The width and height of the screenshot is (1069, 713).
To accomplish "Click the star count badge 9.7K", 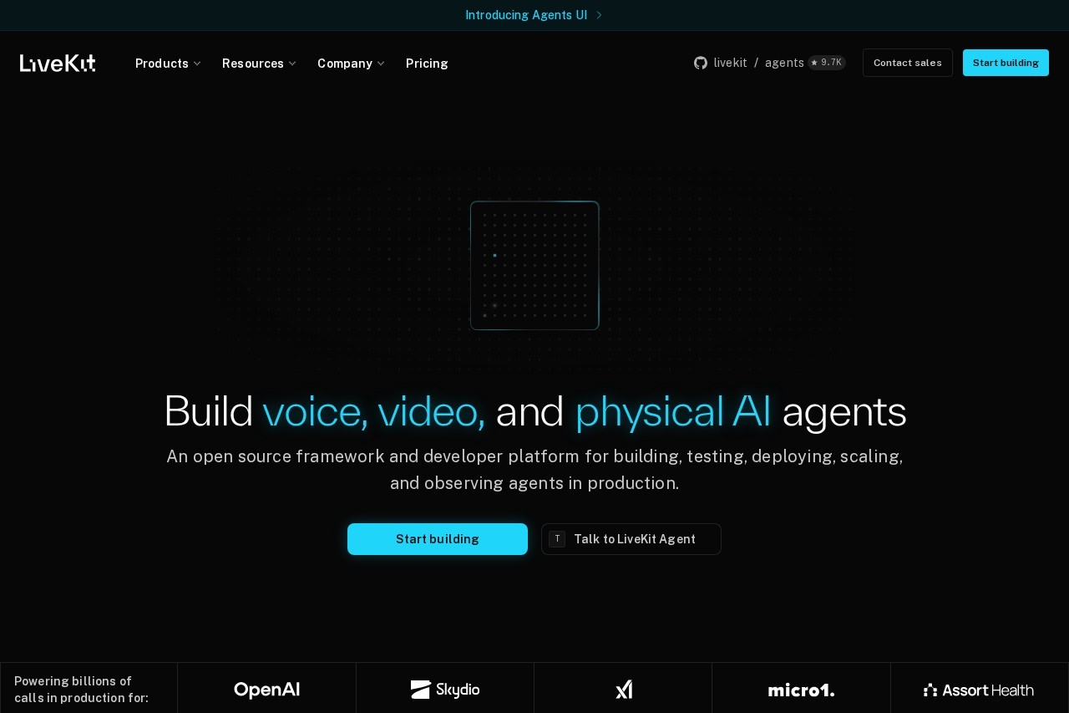I will (827, 63).
